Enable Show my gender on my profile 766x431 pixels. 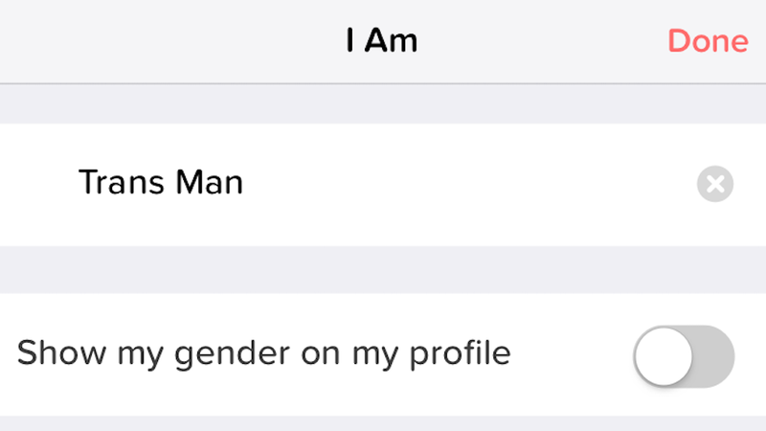[684, 356]
